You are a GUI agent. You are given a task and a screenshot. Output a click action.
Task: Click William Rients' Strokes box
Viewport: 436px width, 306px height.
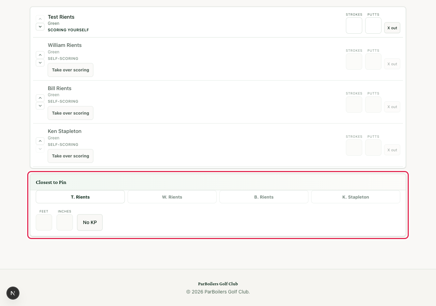pos(354,62)
